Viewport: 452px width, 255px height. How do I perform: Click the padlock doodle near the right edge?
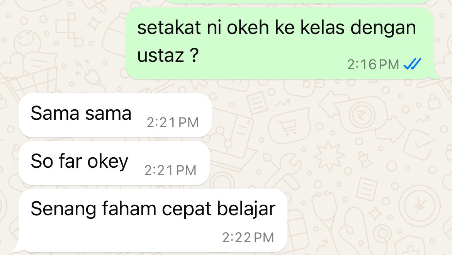tap(434, 102)
